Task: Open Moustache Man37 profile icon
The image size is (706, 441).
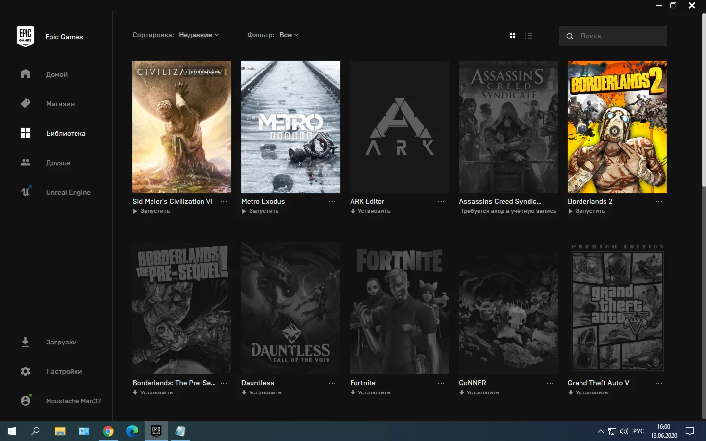Action: pyautogui.click(x=25, y=401)
